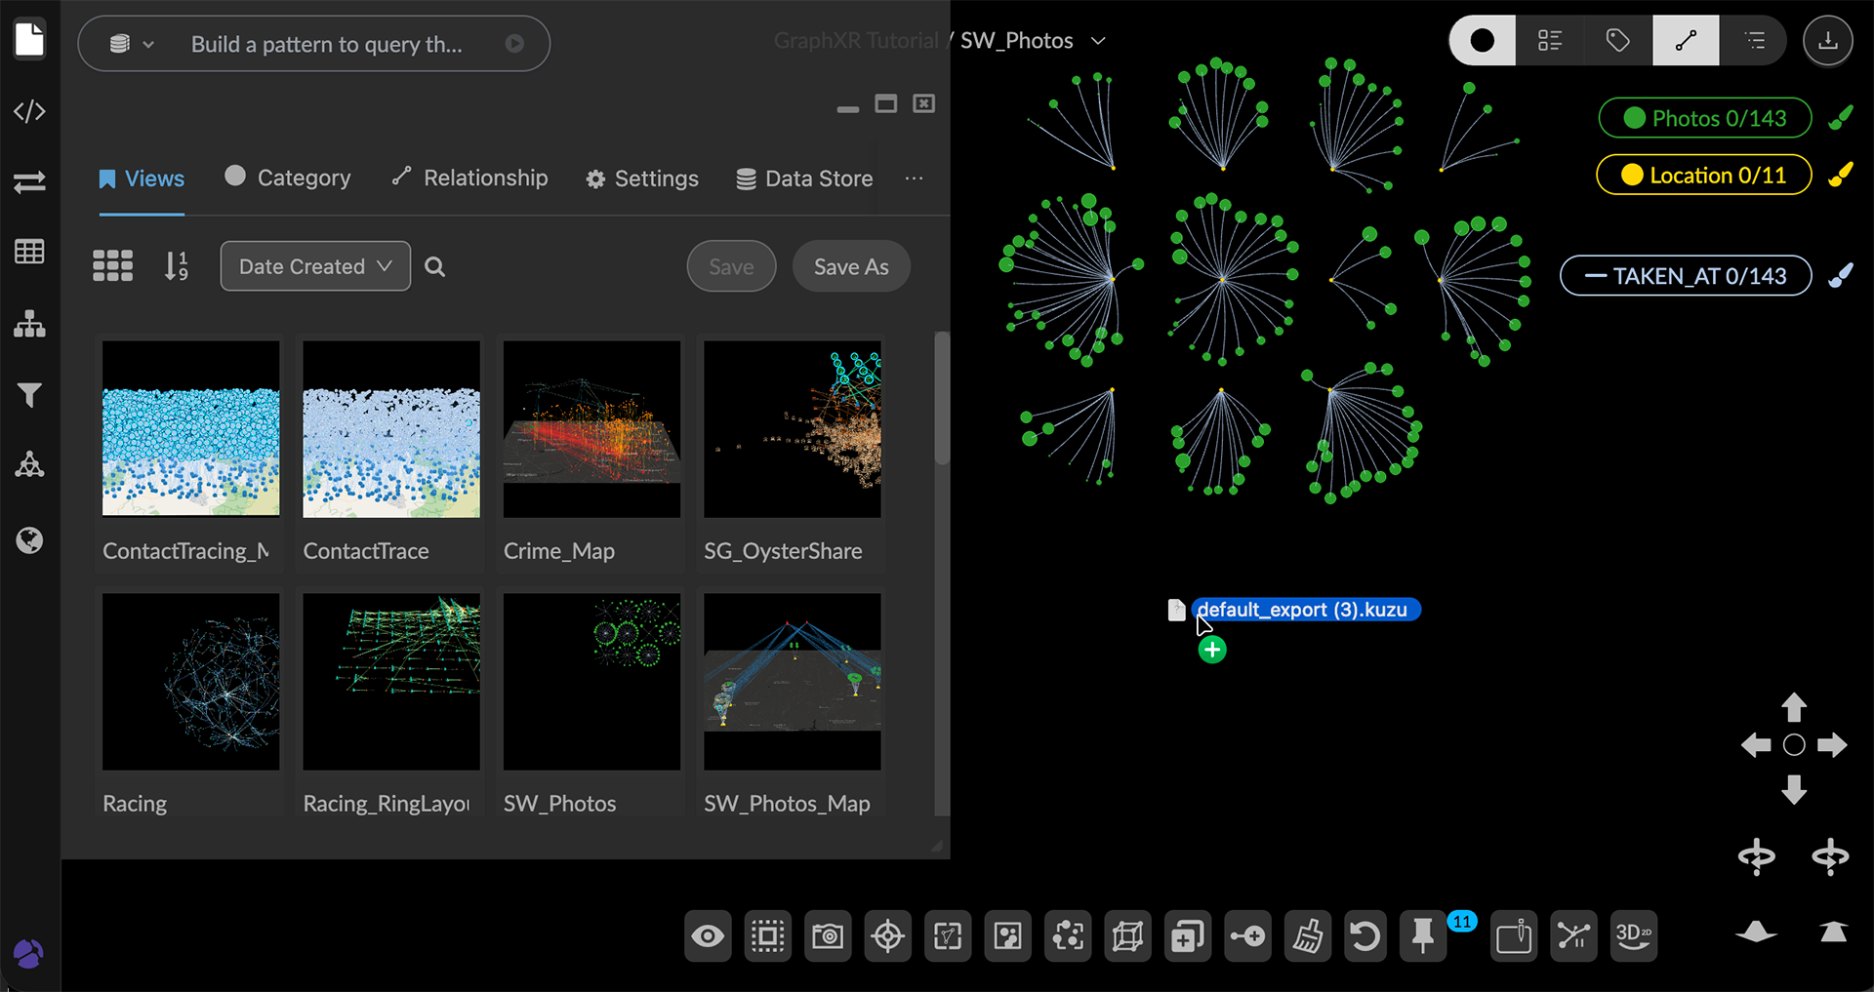Click the TAKEN_AT 0/143 relationship button
The image size is (1874, 992).
(x=1686, y=276)
